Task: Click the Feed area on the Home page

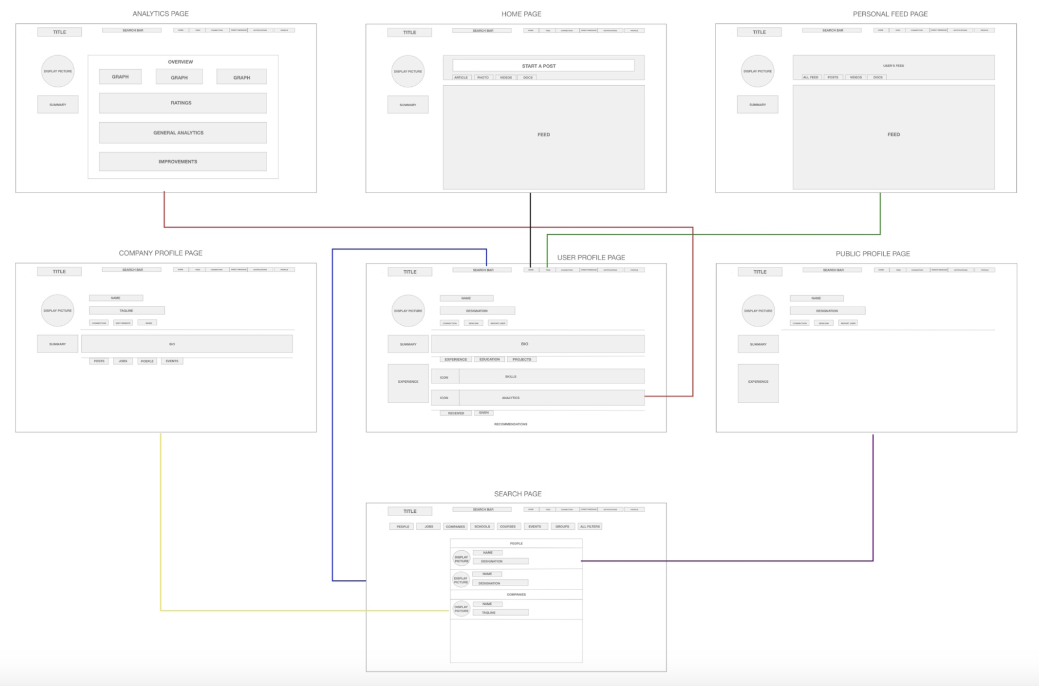Action: [544, 137]
